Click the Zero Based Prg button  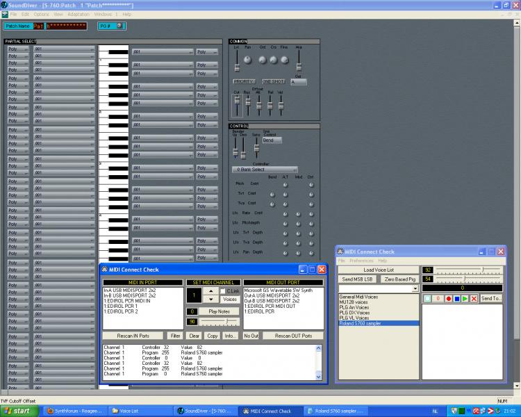tap(400, 279)
